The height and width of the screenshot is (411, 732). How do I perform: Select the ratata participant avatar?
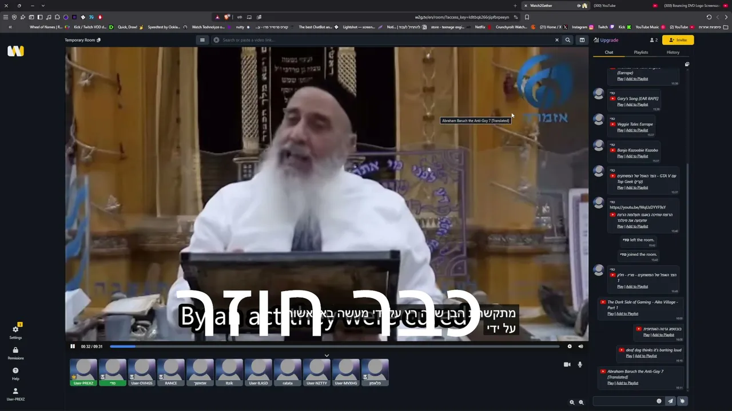click(x=288, y=372)
